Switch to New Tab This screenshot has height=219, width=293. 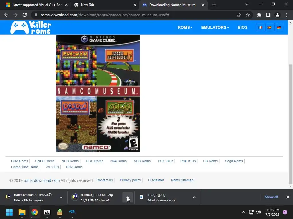[x=105, y=5]
